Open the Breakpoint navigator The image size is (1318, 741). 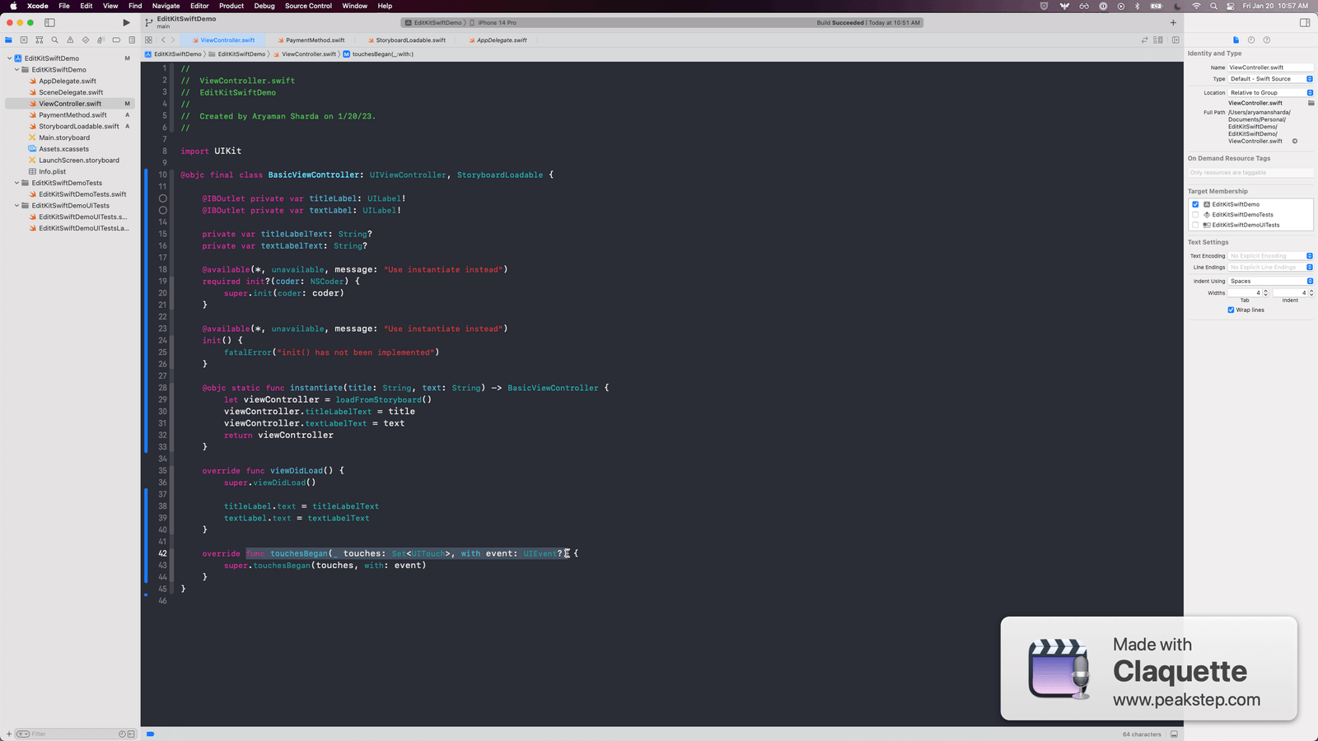point(116,40)
